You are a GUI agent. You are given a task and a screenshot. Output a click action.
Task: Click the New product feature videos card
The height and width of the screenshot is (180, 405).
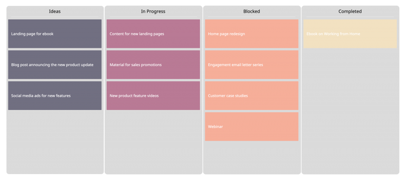tap(153, 96)
